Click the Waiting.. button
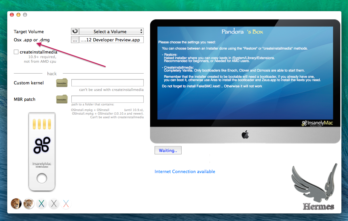348x221 pixels. coord(168,150)
